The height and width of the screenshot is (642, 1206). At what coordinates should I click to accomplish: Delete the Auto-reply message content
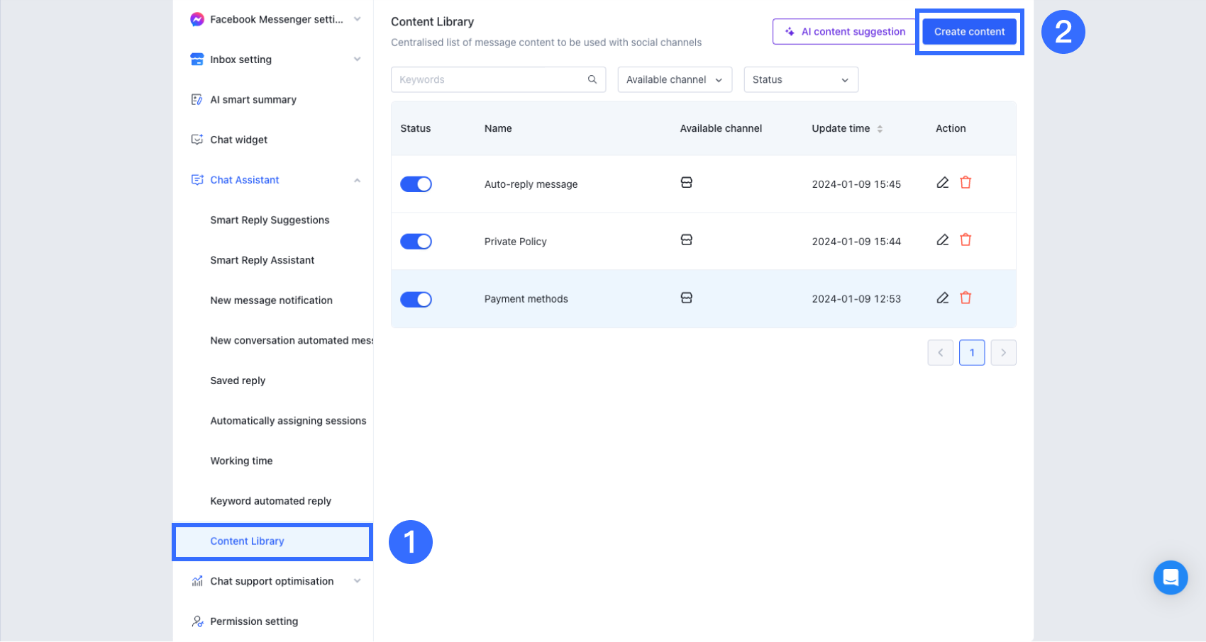(x=966, y=183)
